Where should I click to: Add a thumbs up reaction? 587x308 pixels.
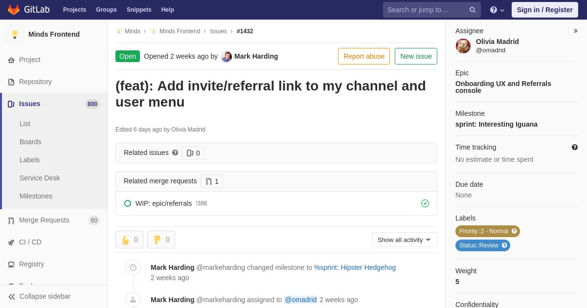[129, 240]
